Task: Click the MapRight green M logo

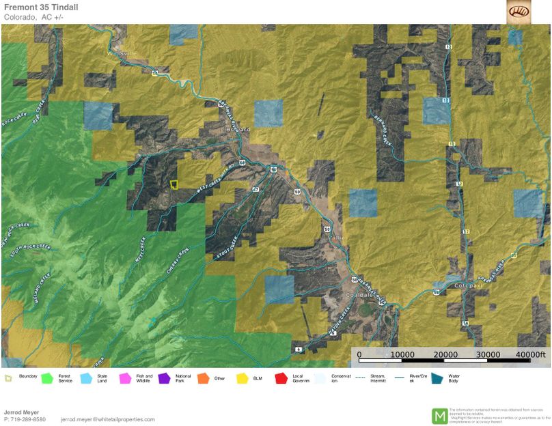Action: coord(440,415)
